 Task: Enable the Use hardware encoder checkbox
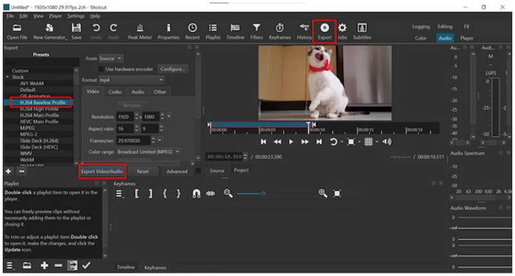100,69
